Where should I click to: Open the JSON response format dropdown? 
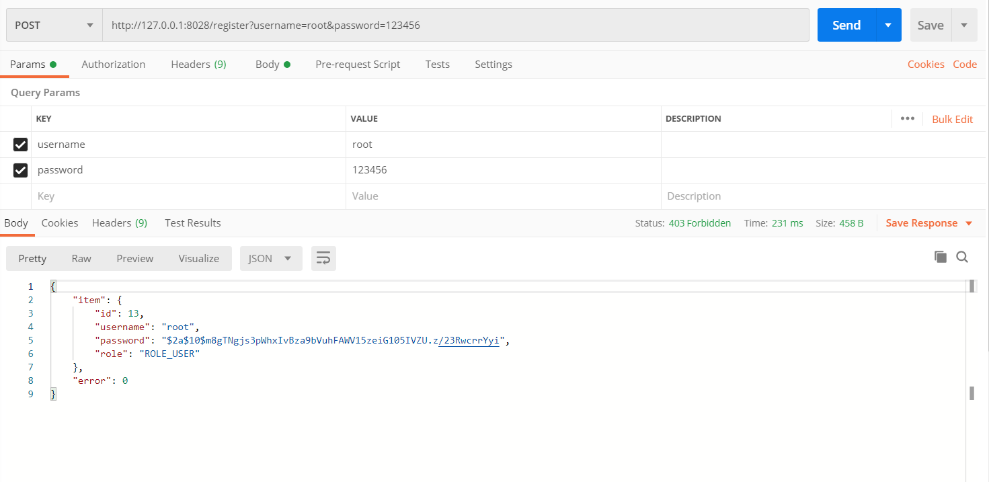[x=271, y=258]
